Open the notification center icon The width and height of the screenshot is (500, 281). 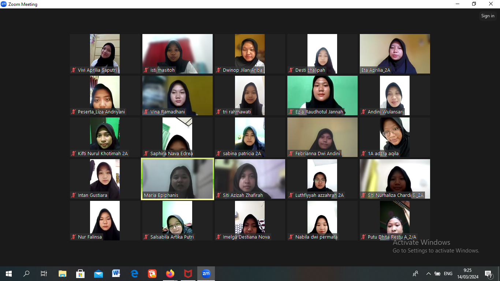488,274
